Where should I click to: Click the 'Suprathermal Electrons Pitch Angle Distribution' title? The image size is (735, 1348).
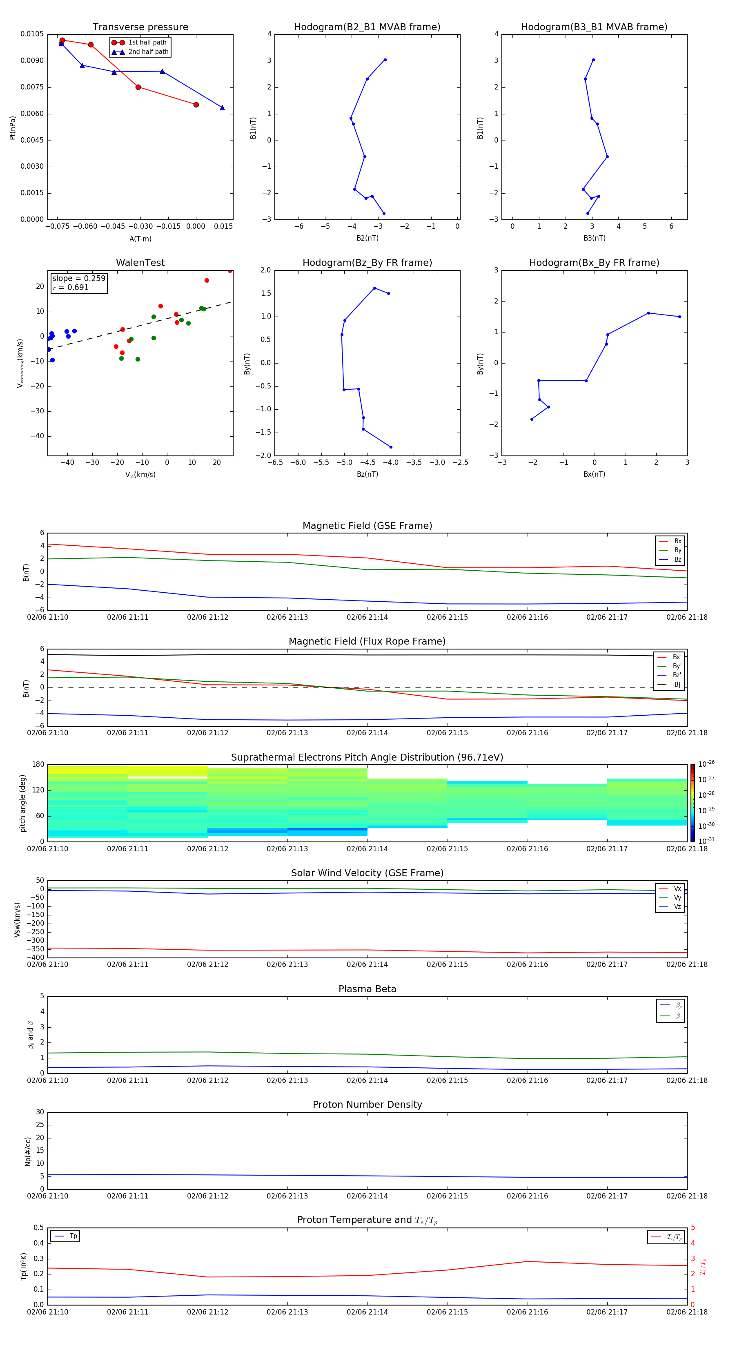click(367, 757)
